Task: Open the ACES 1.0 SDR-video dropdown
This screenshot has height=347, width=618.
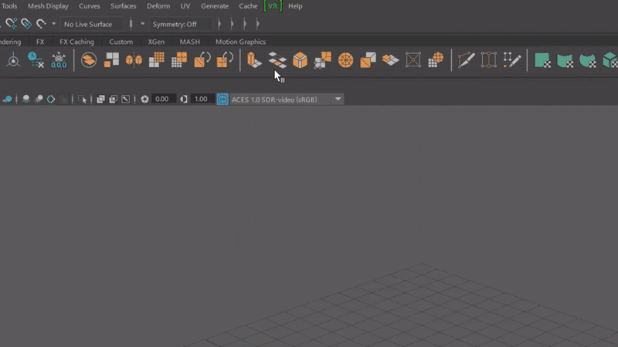Action: 338,99
